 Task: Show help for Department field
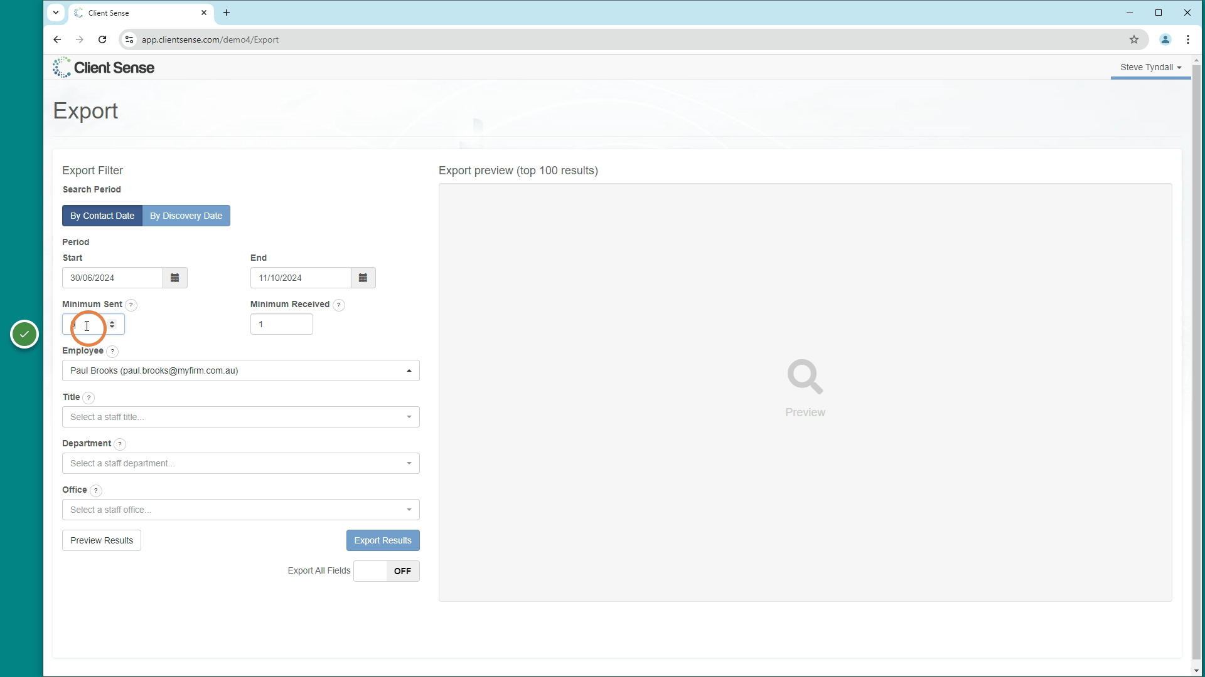pos(120,444)
